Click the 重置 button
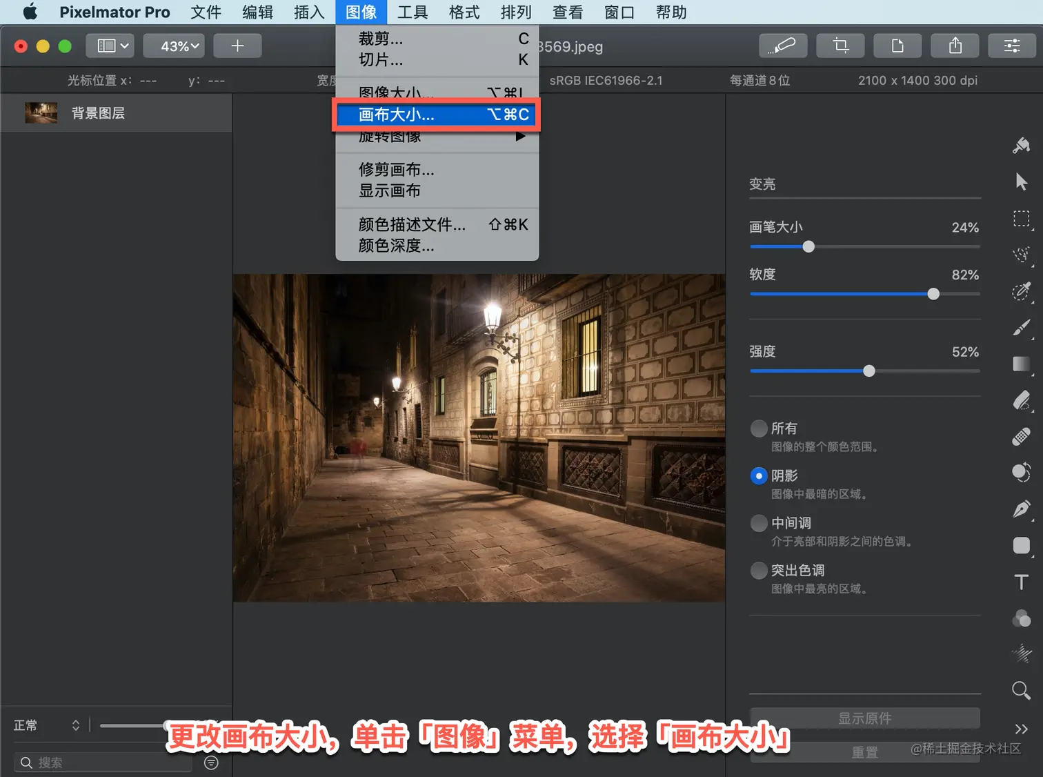The width and height of the screenshot is (1043, 777). pyautogui.click(x=864, y=752)
